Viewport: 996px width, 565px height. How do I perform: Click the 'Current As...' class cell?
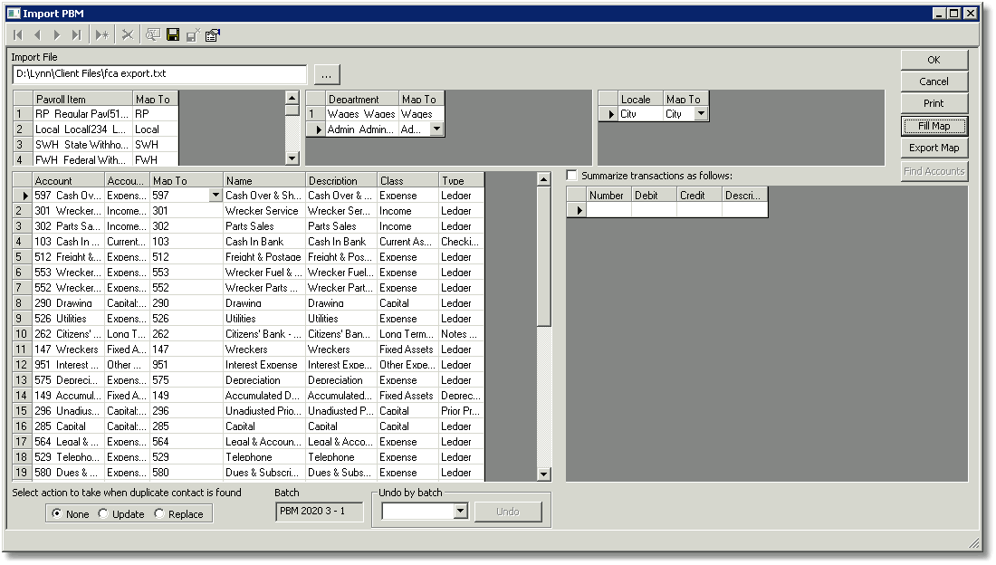[x=407, y=242]
